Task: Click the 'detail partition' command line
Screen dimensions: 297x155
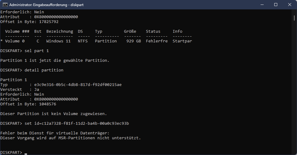Action: [x=44, y=70]
